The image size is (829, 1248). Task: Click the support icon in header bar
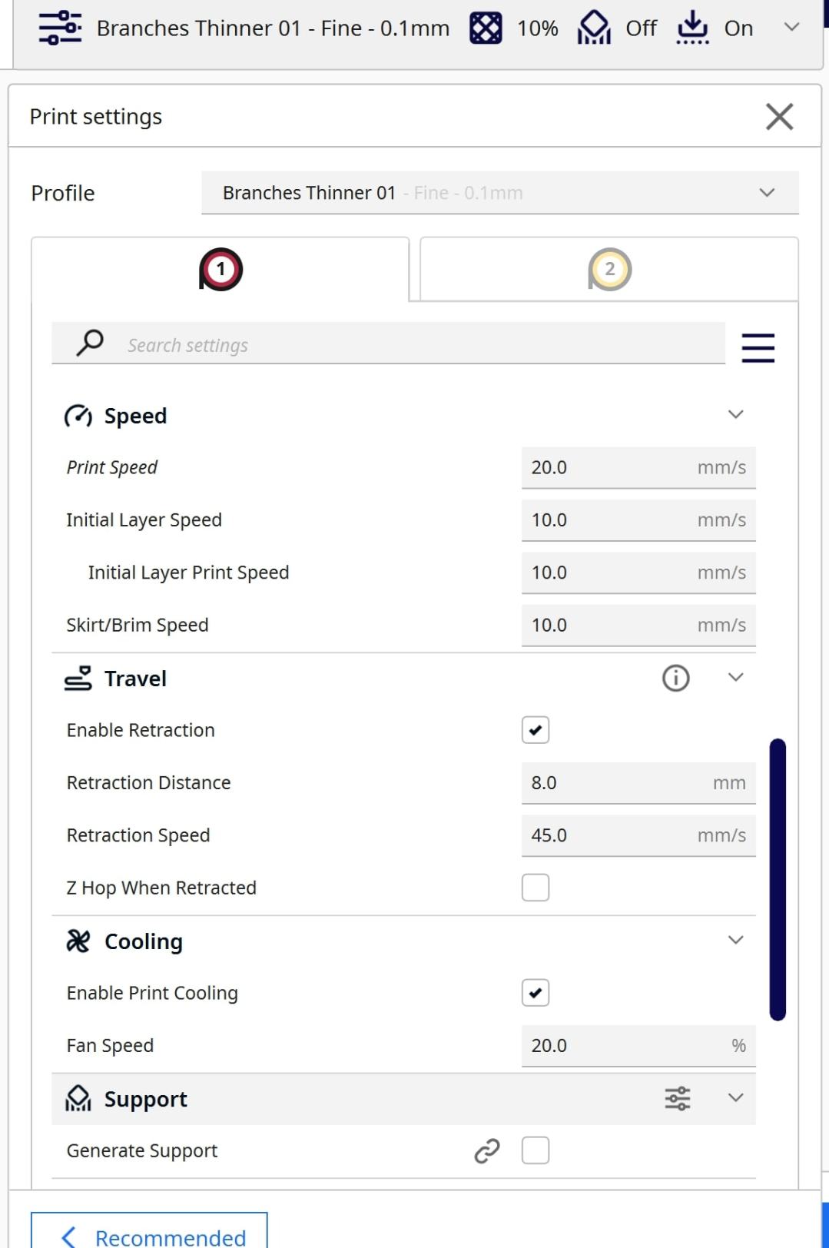594,28
